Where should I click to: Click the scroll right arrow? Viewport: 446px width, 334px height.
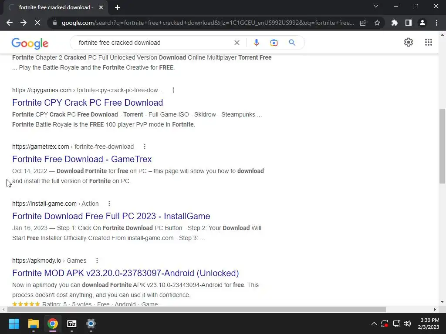(x=435, y=309)
